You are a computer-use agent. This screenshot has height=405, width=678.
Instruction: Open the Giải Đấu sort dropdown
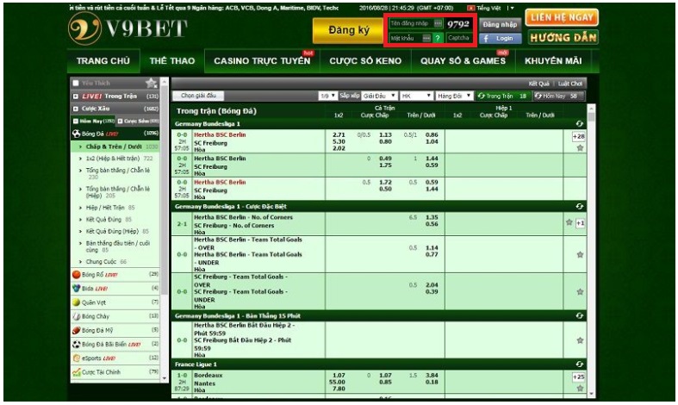click(x=379, y=96)
